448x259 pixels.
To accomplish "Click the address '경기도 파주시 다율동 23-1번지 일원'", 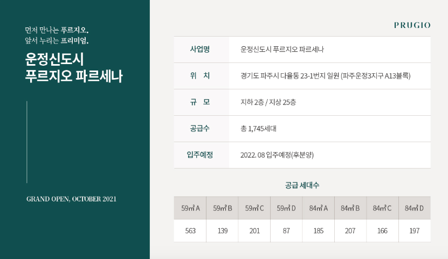I will 290,76.
